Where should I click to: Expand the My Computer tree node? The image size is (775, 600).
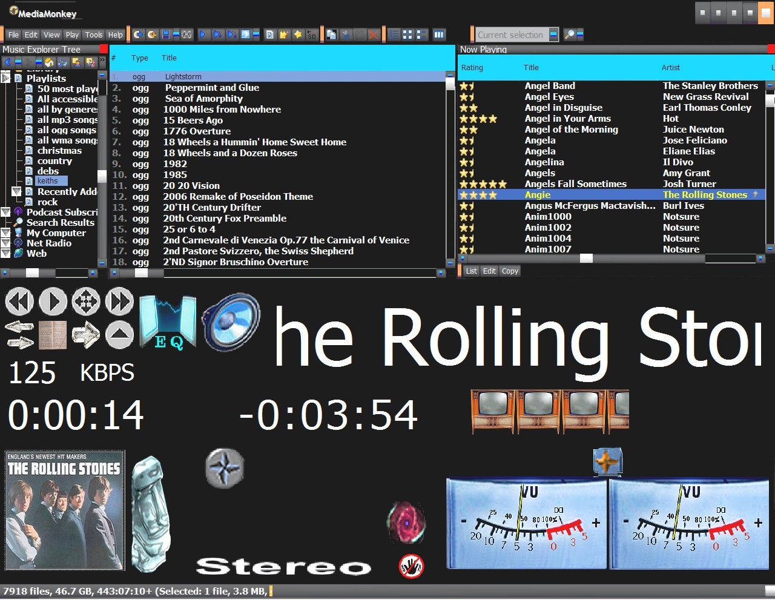click(x=6, y=233)
